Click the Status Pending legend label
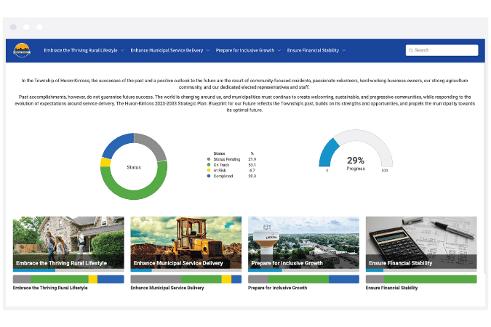Screen dimensions: 491x327 [227, 159]
